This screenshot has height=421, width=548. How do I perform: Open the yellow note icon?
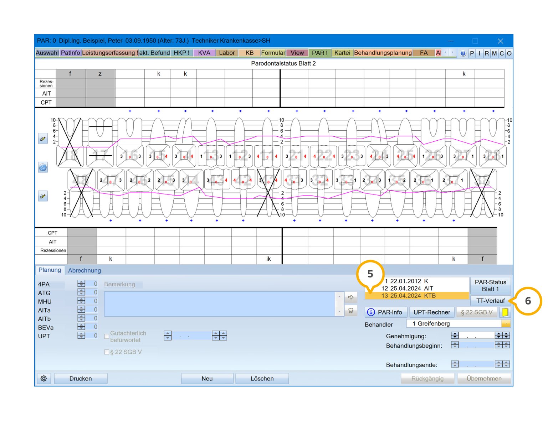tap(505, 312)
